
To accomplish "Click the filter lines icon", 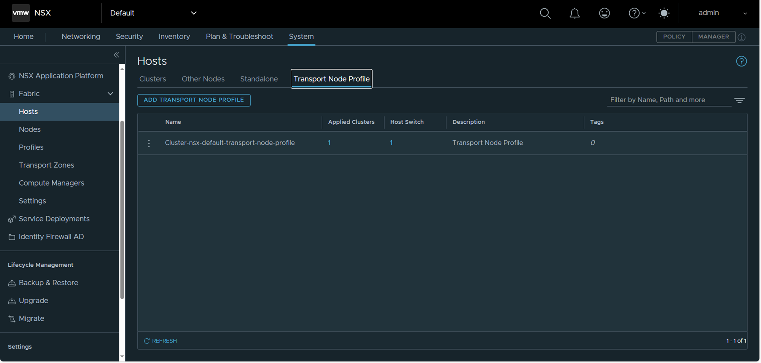I will pyautogui.click(x=739, y=100).
